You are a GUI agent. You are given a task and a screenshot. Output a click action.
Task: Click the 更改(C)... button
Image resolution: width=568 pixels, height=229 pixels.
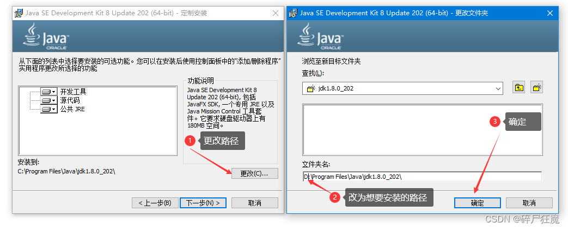pos(254,173)
